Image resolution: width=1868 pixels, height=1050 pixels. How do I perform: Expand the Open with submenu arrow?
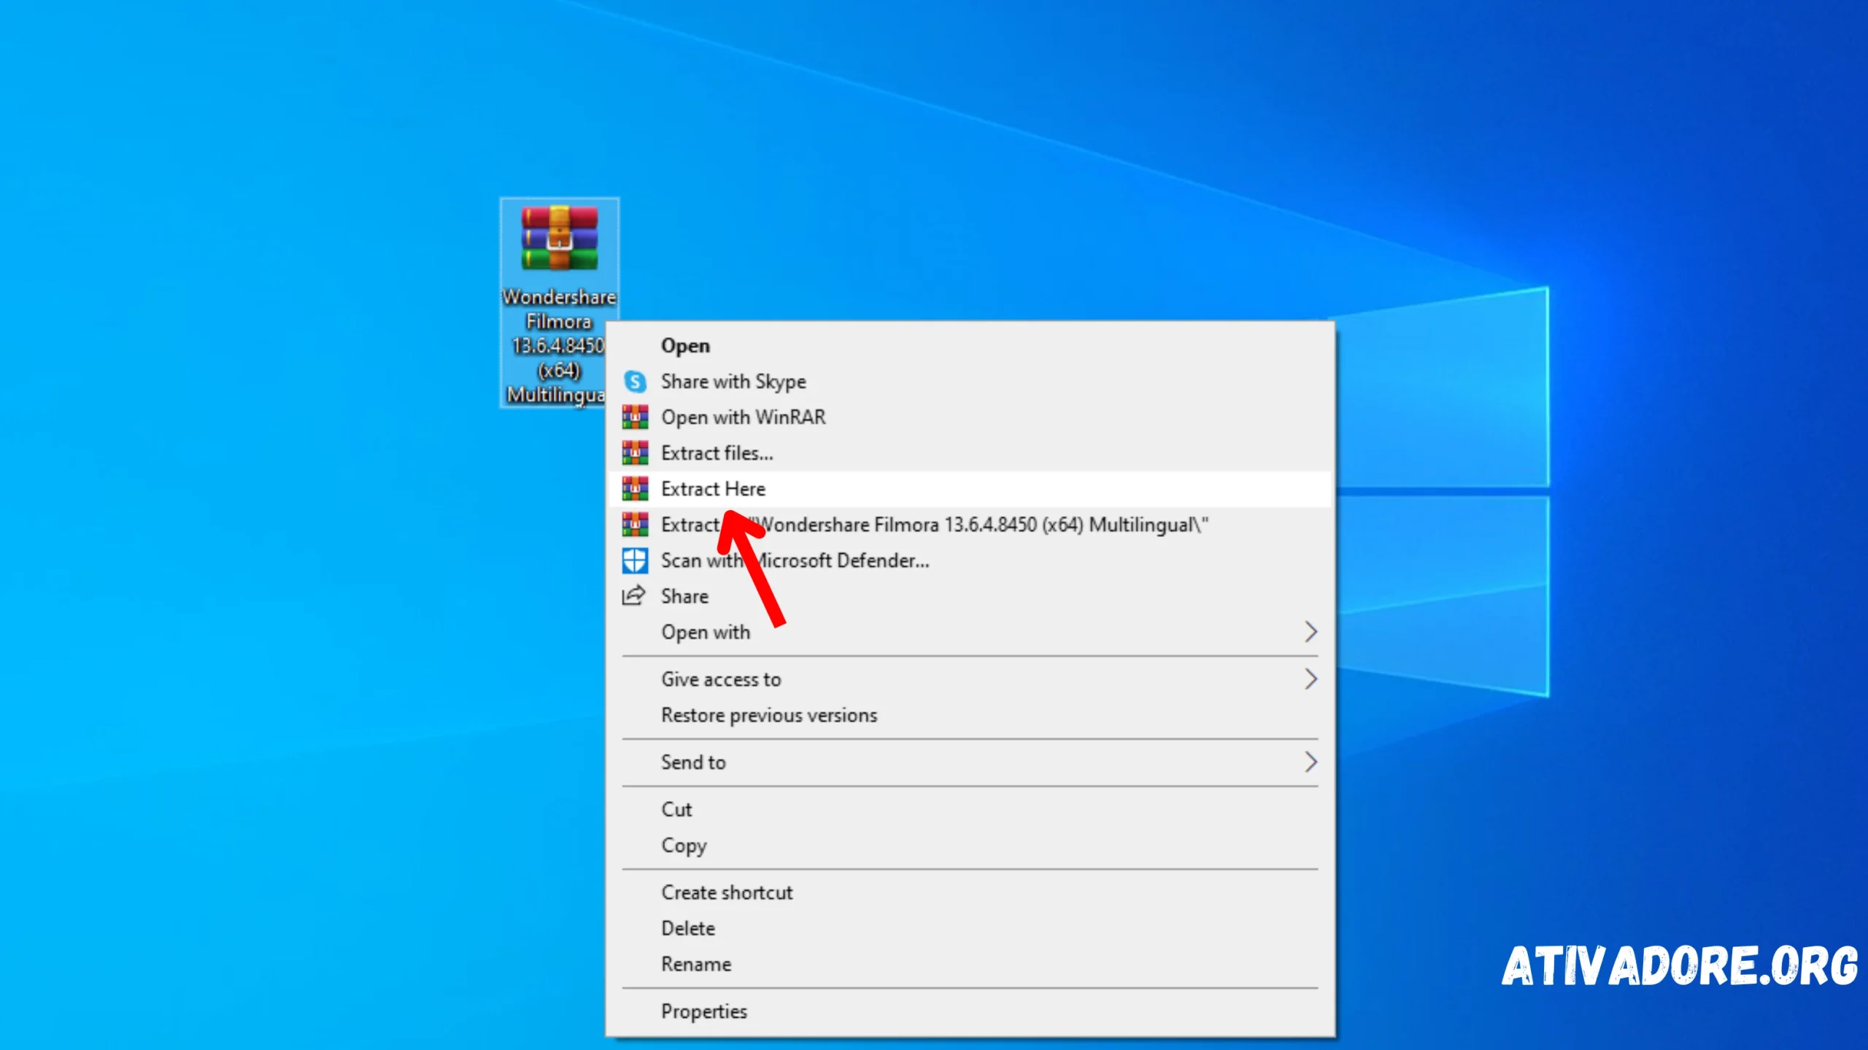[1311, 632]
